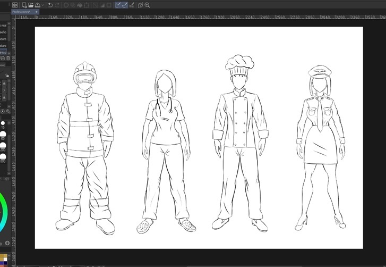Select brush size 60 preset

3,136
